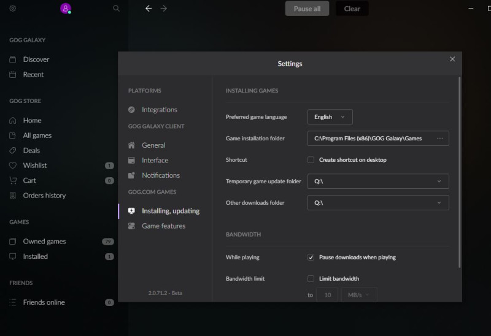Viewport: 491px width, 336px height.
Task: Click the Interface icon in Settings
Action: point(131,161)
